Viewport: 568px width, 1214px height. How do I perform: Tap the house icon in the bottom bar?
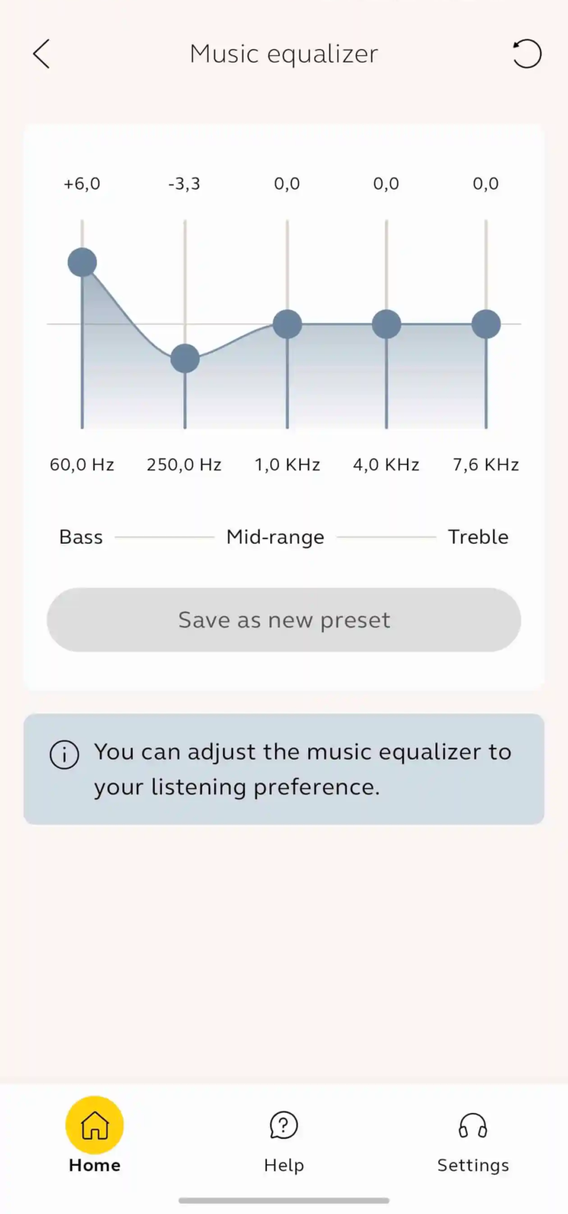coord(95,1125)
